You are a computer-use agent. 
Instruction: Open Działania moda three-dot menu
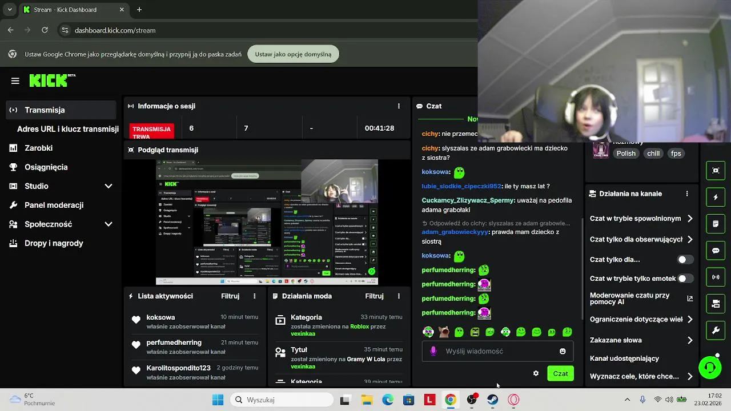coord(399,296)
